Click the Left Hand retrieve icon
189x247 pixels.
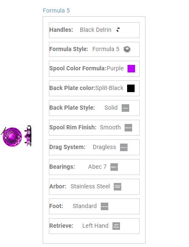(116, 226)
